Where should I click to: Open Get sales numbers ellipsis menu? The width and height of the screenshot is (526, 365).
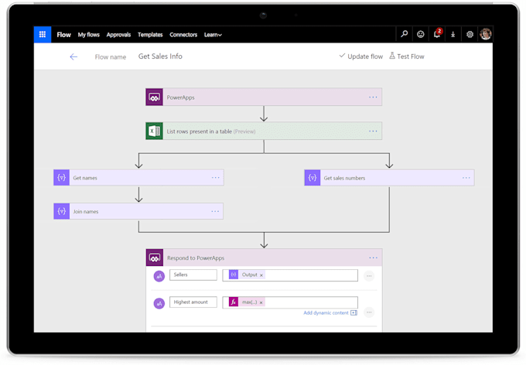466,178
